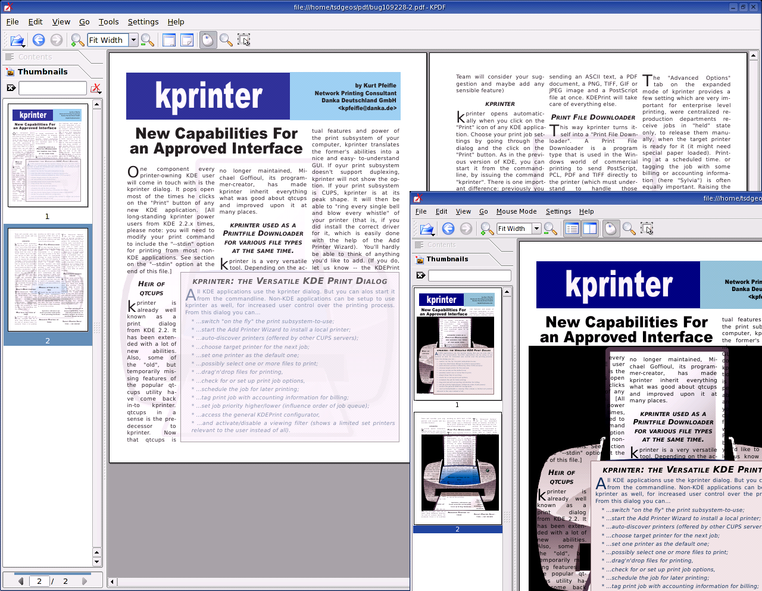762x591 pixels.
Task: Go back with front window's blue arrow
Action: pos(448,229)
